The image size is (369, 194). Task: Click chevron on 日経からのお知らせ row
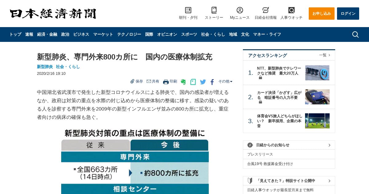point(329,145)
